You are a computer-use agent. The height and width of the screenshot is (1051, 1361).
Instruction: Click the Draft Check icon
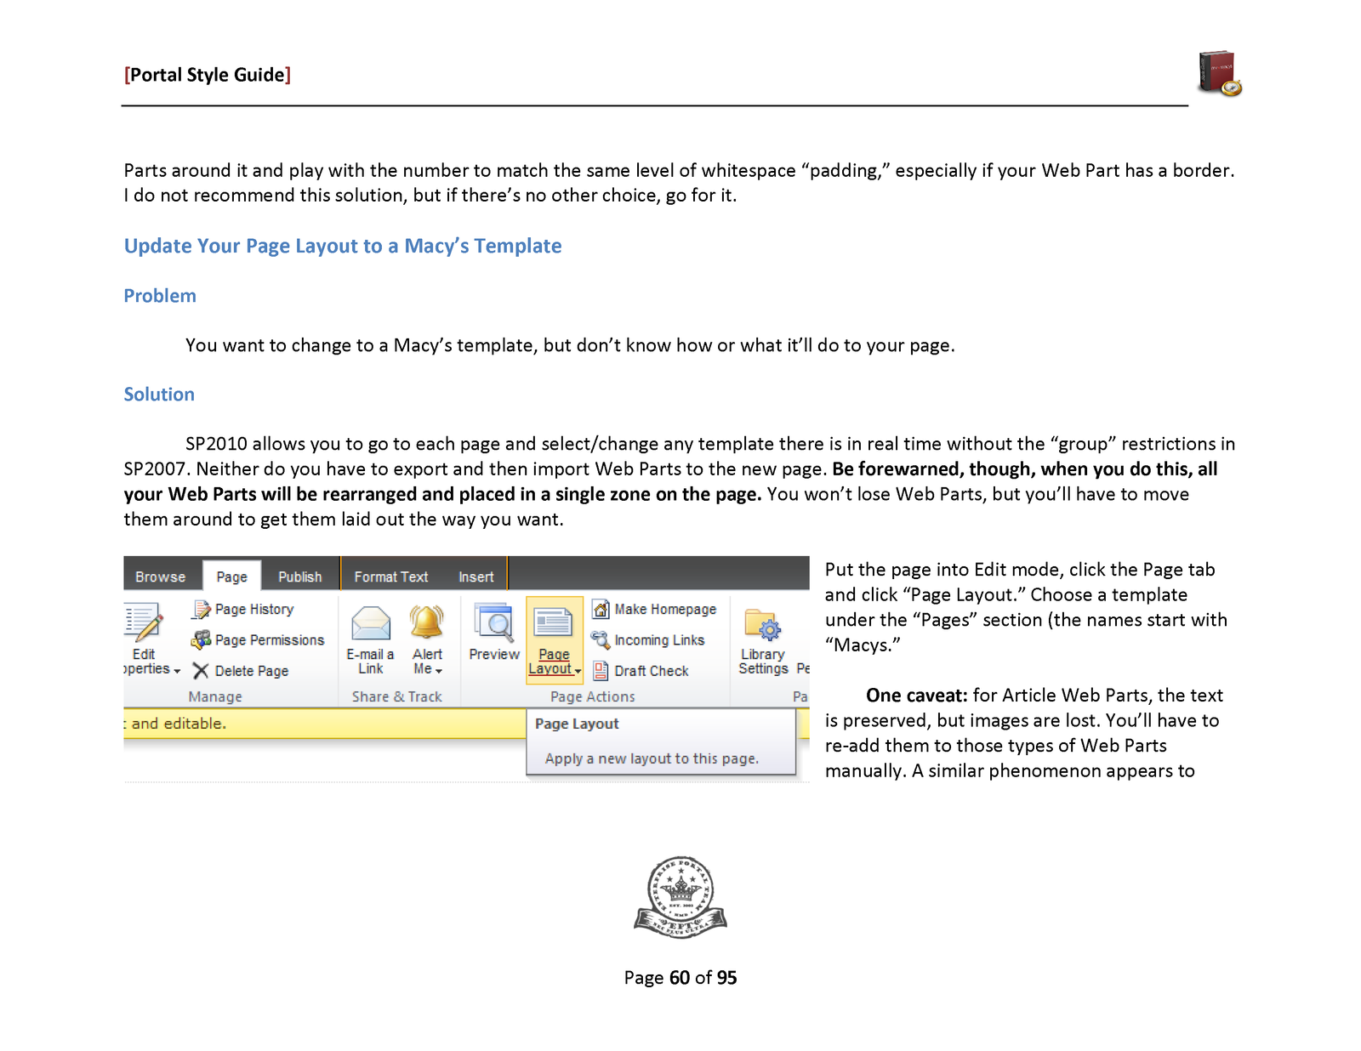[601, 671]
